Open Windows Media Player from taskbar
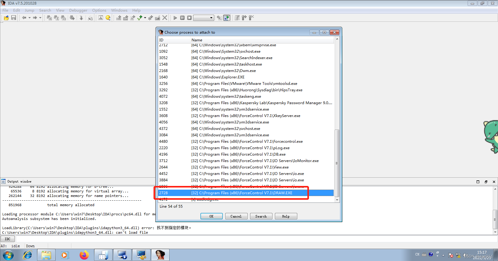 pos(65,255)
